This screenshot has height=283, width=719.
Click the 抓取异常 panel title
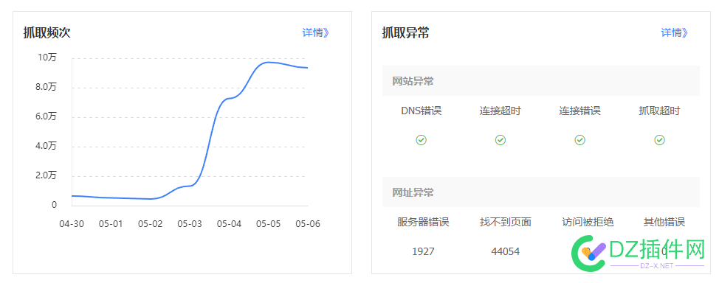click(405, 33)
